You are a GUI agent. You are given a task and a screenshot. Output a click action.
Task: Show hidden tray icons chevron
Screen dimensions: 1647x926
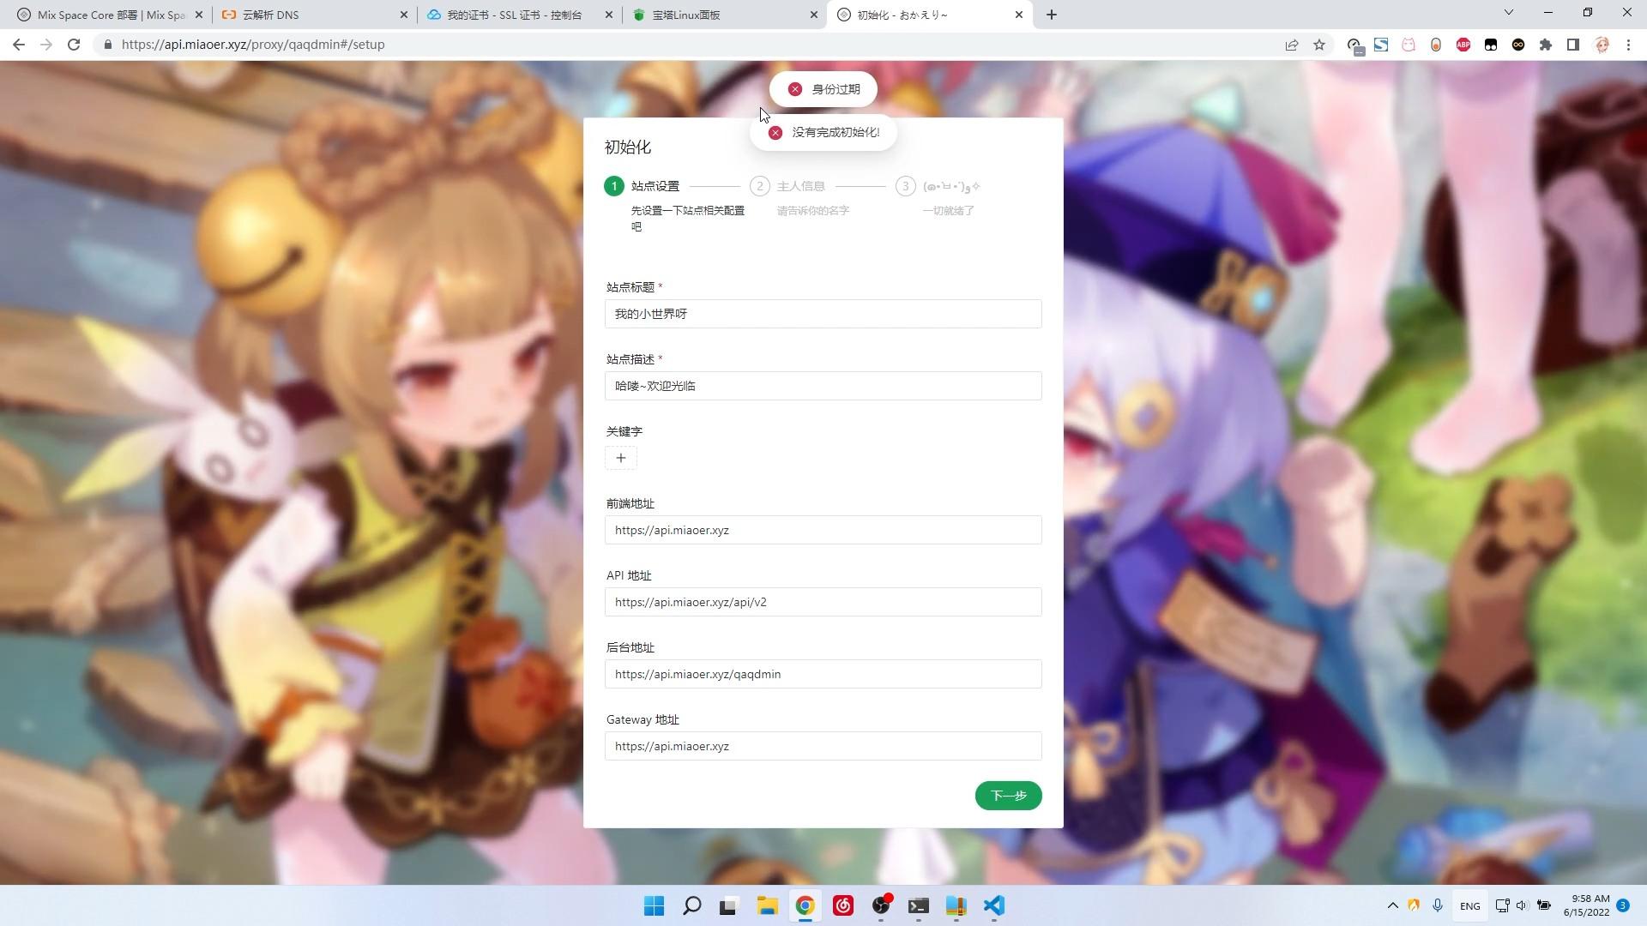point(1392,905)
